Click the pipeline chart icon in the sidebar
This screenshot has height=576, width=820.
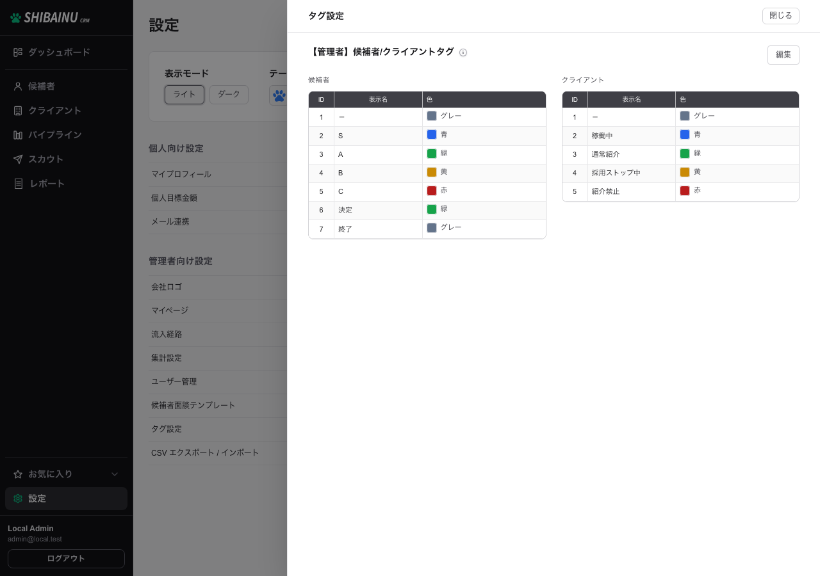pos(18,135)
